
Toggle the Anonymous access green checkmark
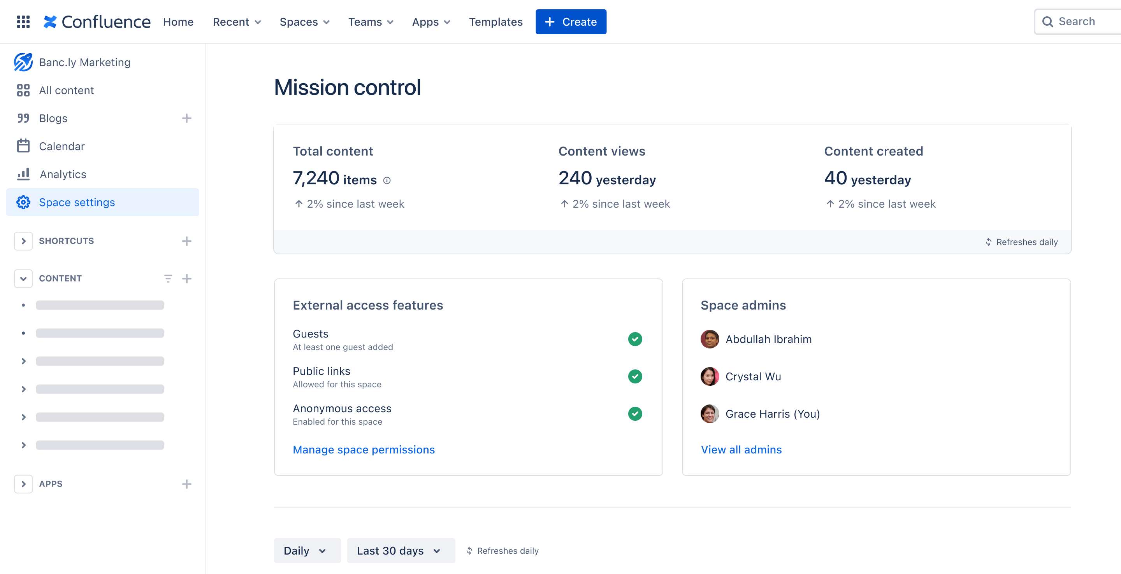[634, 414]
